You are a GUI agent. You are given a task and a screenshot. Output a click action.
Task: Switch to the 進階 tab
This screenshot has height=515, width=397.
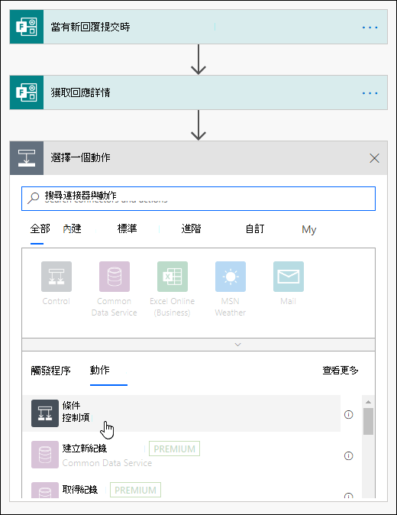coord(191,228)
